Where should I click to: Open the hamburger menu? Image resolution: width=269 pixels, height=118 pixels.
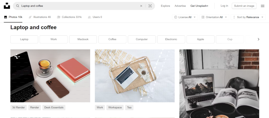coord(263,6)
